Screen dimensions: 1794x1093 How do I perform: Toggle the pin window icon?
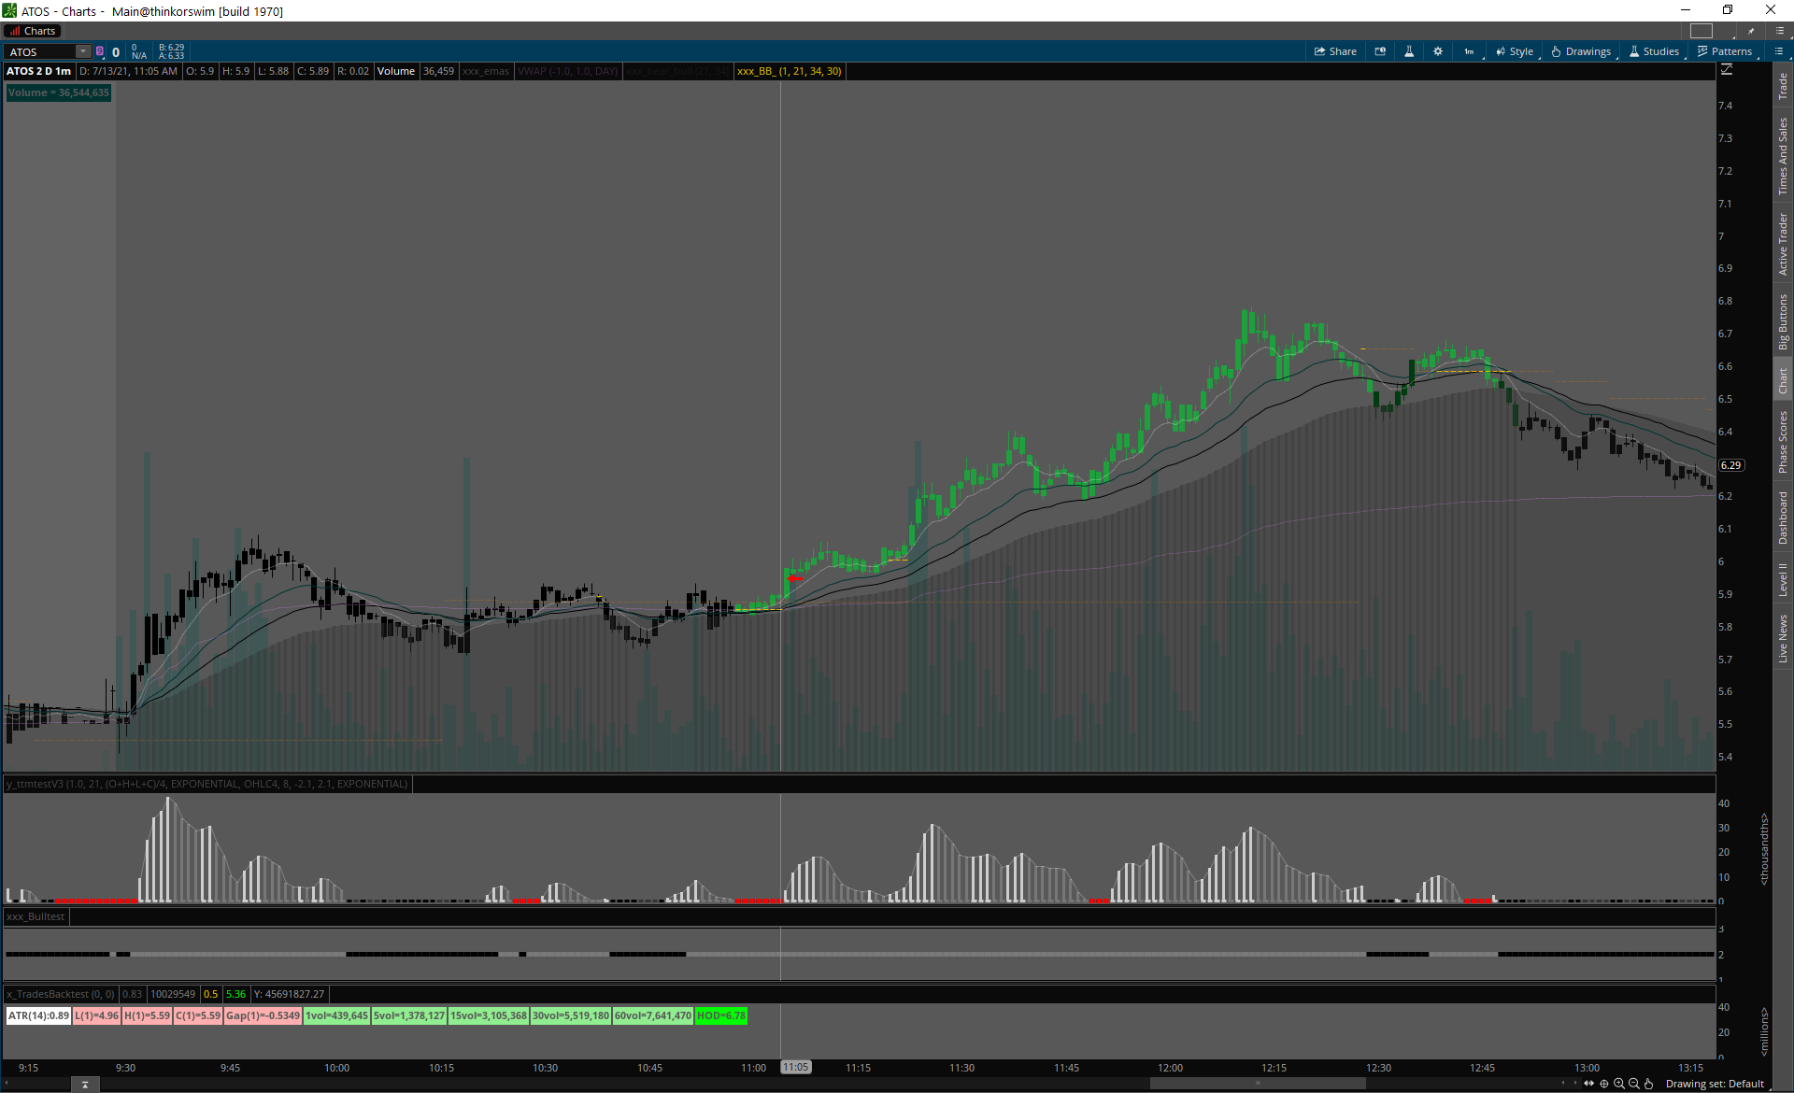(1752, 31)
